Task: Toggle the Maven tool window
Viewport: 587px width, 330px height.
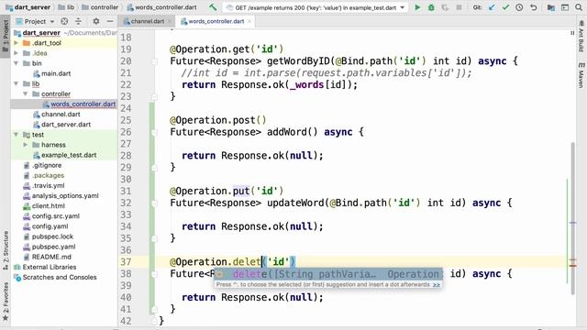Action: (x=581, y=75)
